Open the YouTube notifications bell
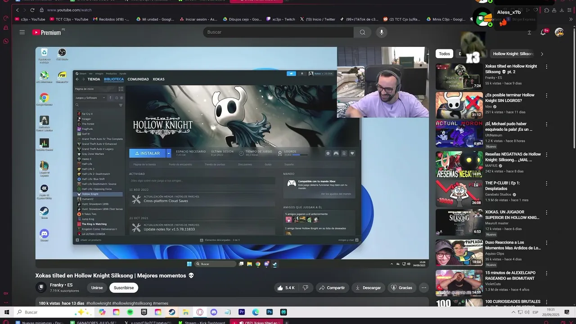576x324 pixels. click(543, 32)
